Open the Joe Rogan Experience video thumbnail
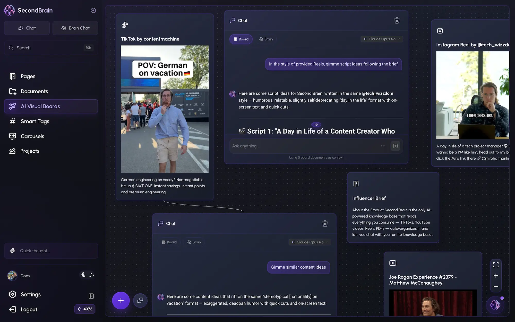 (433, 303)
